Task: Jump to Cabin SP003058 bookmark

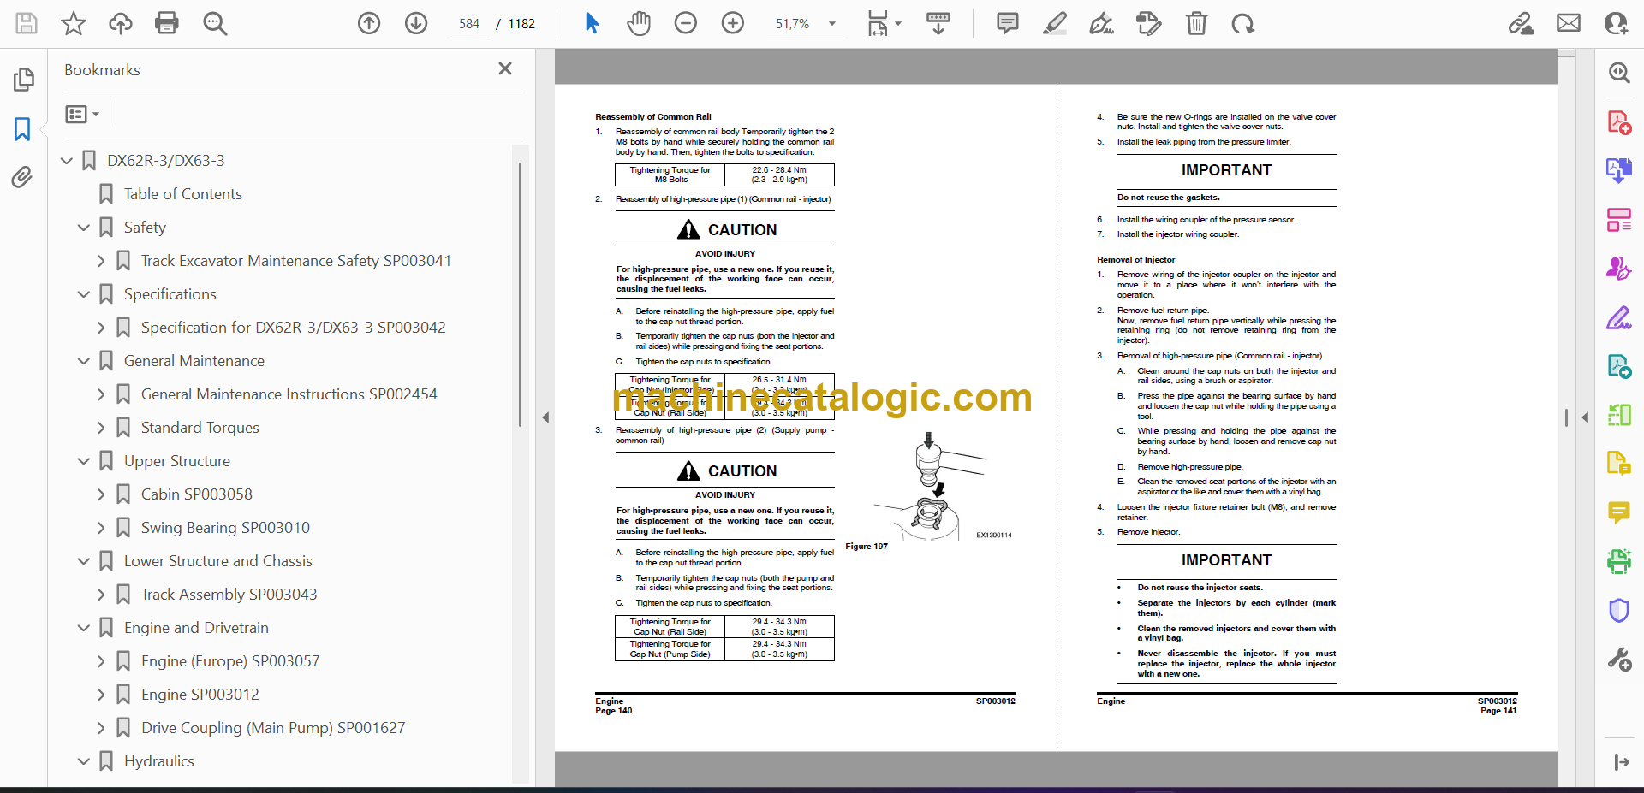Action: pyautogui.click(x=196, y=494)
